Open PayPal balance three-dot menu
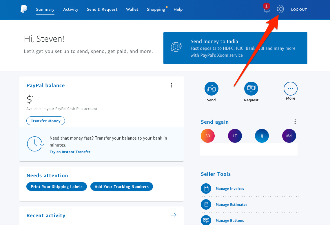The height and width of the screenshot is (225, 330). tap(172, 85)
